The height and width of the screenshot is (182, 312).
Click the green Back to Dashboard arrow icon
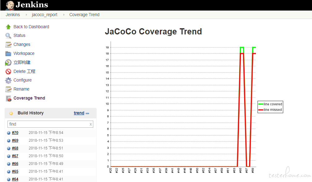point(8,27)
